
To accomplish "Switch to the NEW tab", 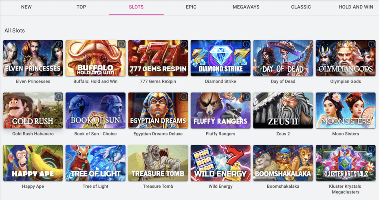I will pos(26,7).
